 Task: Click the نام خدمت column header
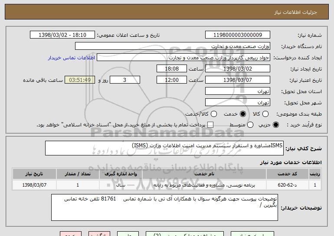click(x=204, y=174)
